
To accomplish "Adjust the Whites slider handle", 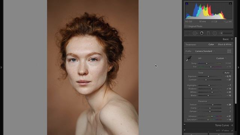I will tap(212, 92).
